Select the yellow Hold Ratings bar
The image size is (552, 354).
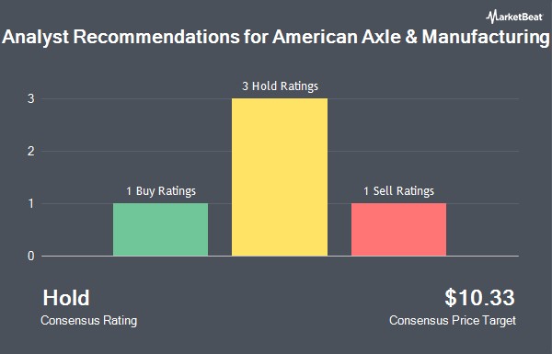280,177
